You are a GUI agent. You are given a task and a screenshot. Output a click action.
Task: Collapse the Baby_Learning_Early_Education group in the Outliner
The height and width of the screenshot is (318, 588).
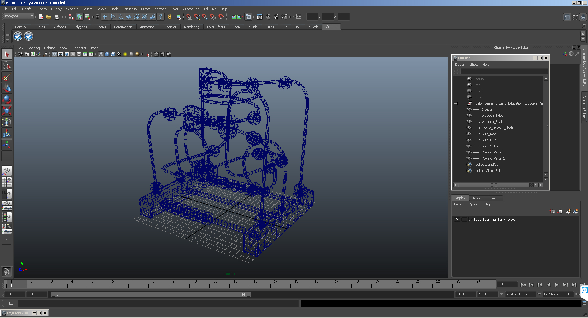[456, 103]
